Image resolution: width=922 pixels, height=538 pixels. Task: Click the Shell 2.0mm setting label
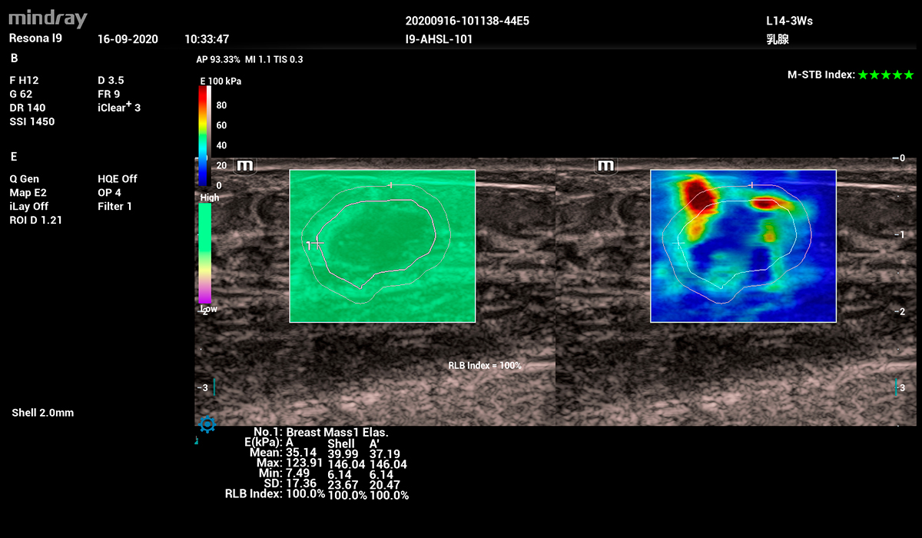[43, 413]
